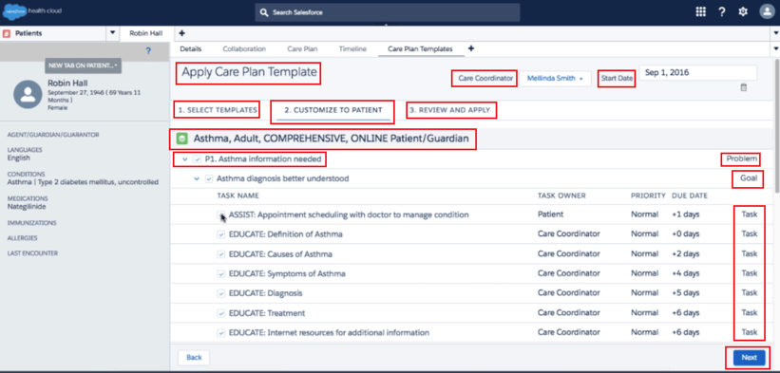The width and height of the screenshot is (780, 373).
Task: Open the app launcher grid icon
Action: (x=700, y=12)
